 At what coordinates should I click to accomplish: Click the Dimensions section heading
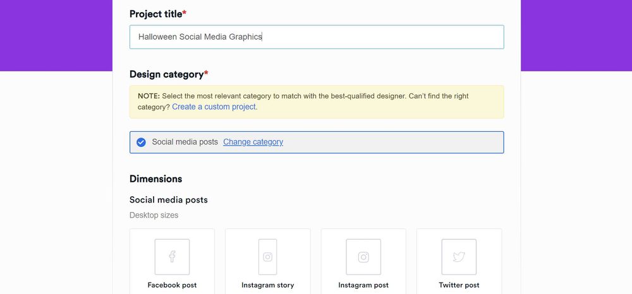(155, 179)
